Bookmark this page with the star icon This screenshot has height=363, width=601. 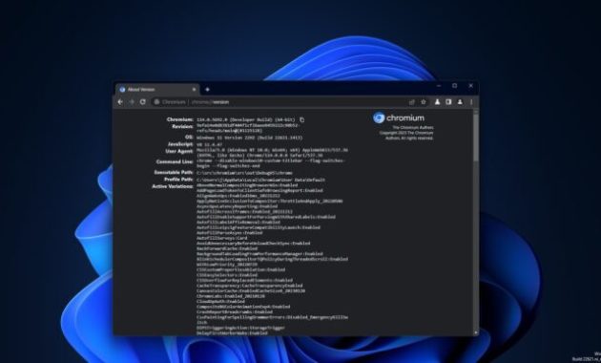[424, 102]
